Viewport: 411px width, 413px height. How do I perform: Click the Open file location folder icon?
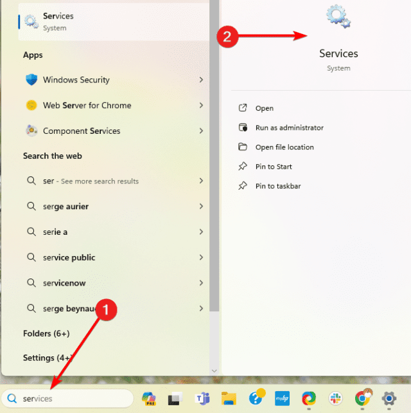[243, 147]
